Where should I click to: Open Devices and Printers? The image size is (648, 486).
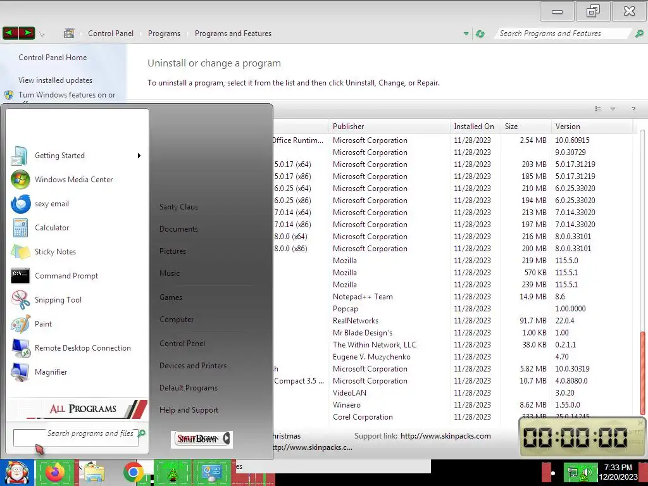[x=193, y=366]
